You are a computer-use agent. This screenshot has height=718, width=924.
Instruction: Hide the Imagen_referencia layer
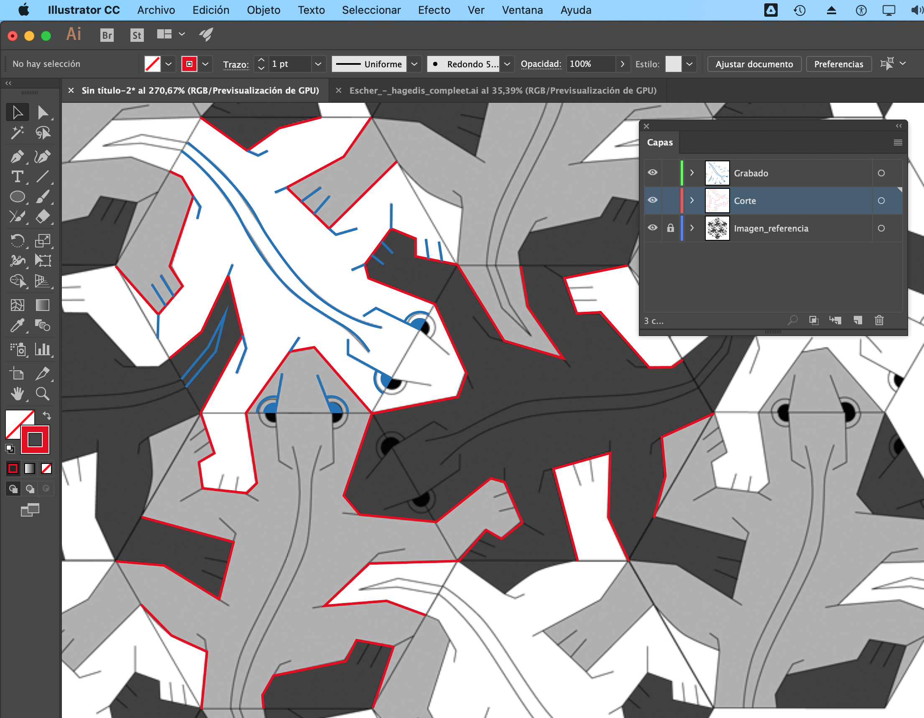653,228
